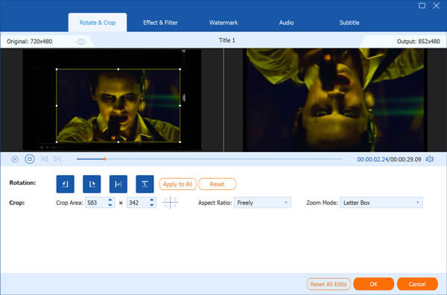447x295 pixels.
Task: Rotate video 90 degrees right
Action: [92, 184]
